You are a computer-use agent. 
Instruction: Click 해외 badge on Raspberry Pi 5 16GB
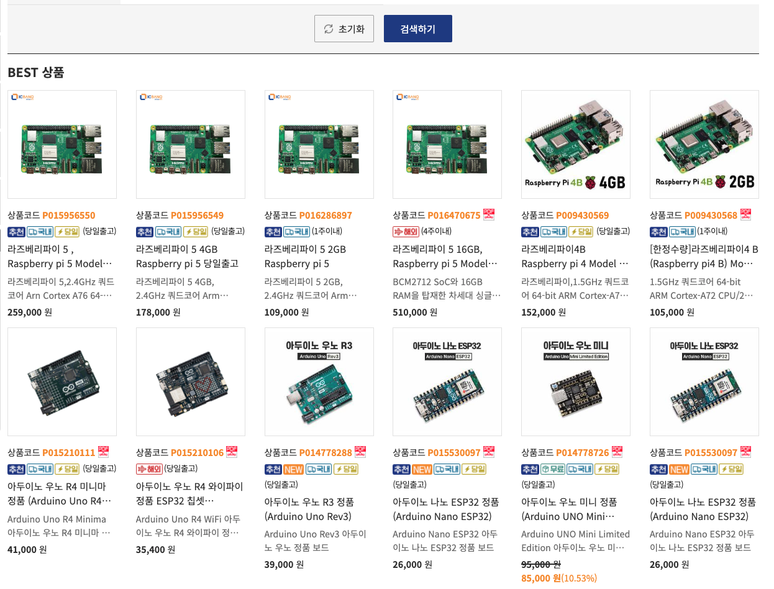(x=406, y=232)
